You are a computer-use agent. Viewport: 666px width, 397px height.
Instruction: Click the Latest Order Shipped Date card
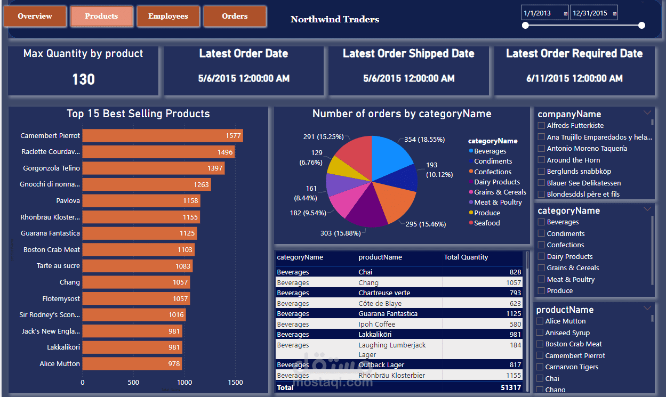[x=408, y=71]
